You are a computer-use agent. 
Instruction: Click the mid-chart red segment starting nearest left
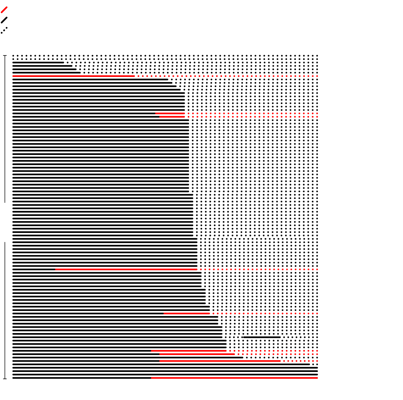coord(126,269)
